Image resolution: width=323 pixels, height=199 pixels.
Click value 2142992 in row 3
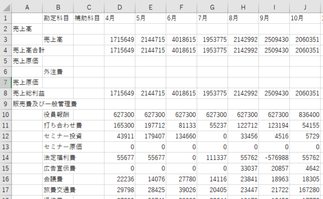pyautogui.click(x=243, y=40)
